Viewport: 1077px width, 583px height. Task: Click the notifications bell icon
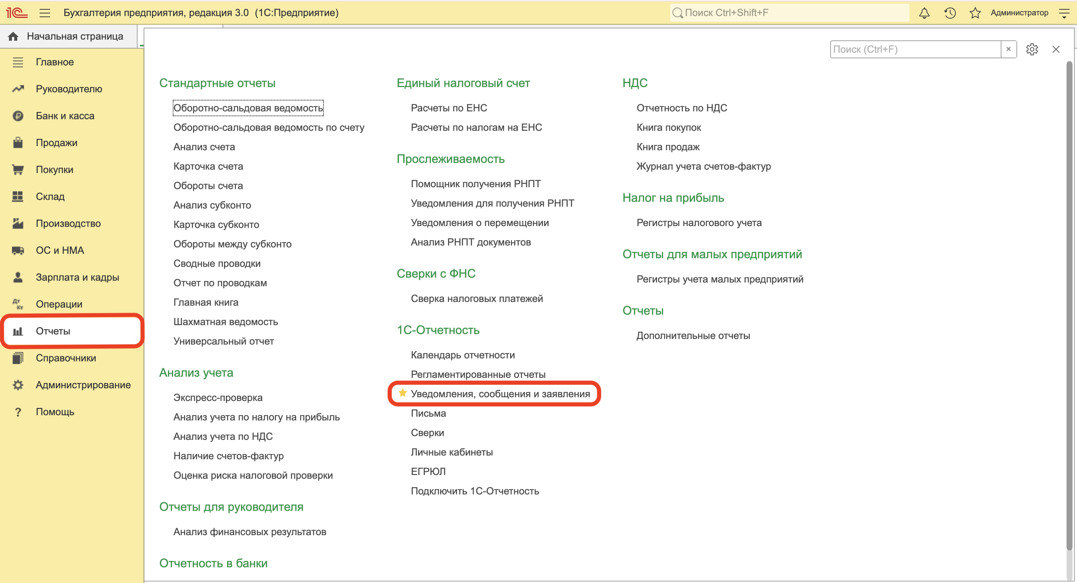[924, 13]
